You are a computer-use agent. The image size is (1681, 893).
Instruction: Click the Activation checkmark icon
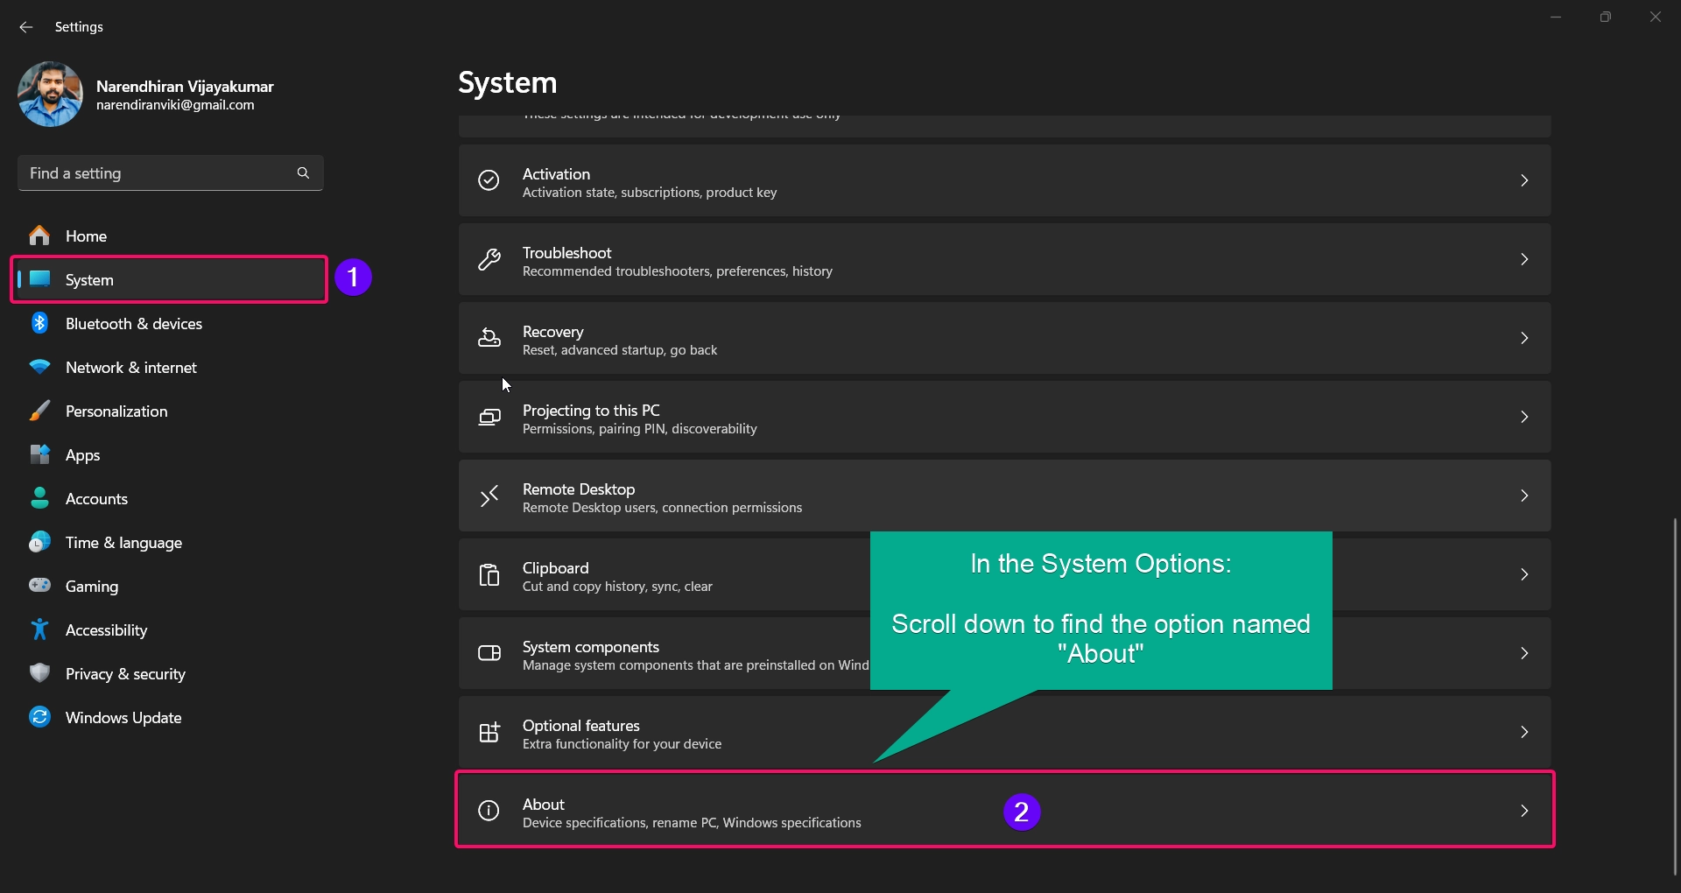489,180
